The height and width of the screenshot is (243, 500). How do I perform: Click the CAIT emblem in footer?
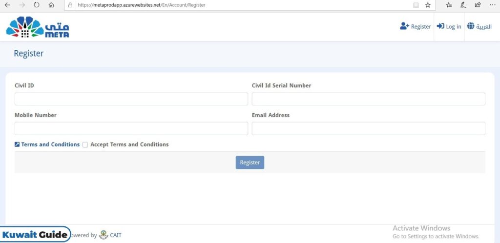pyautogui.click(x=104, y=235)
